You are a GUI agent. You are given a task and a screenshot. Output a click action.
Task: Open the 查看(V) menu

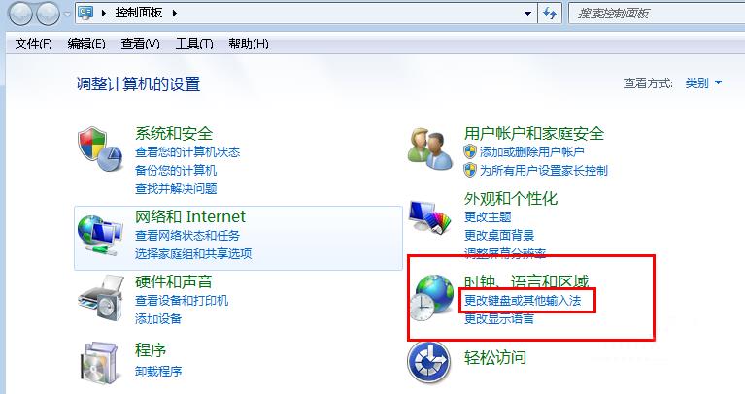coord(140,44)
